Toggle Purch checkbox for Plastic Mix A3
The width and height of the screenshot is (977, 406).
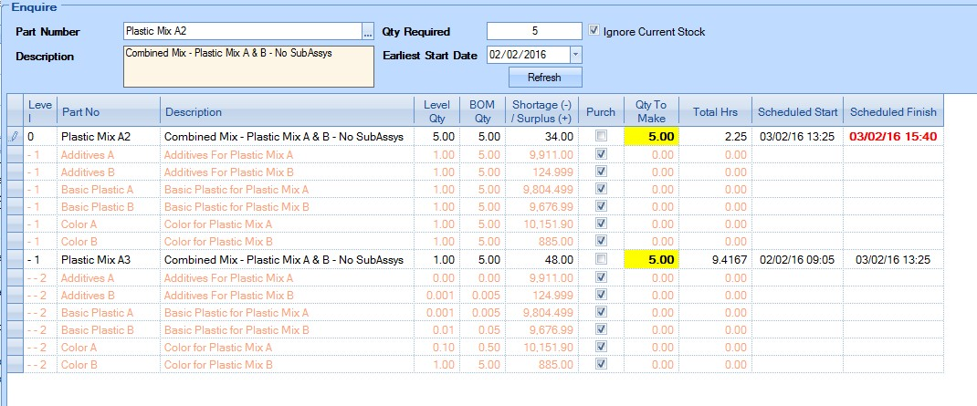(x=600, y=260)
